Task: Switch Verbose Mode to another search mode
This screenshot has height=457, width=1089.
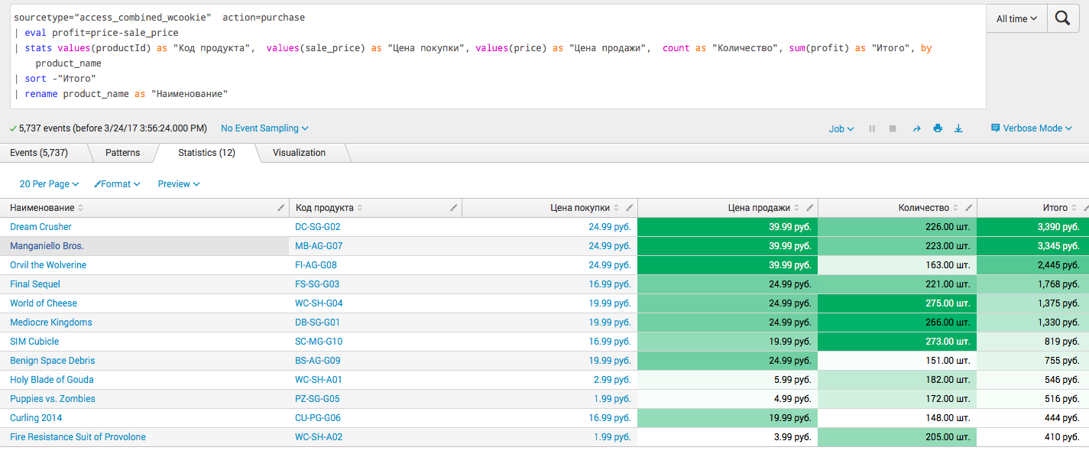Action: point(1030,128)
